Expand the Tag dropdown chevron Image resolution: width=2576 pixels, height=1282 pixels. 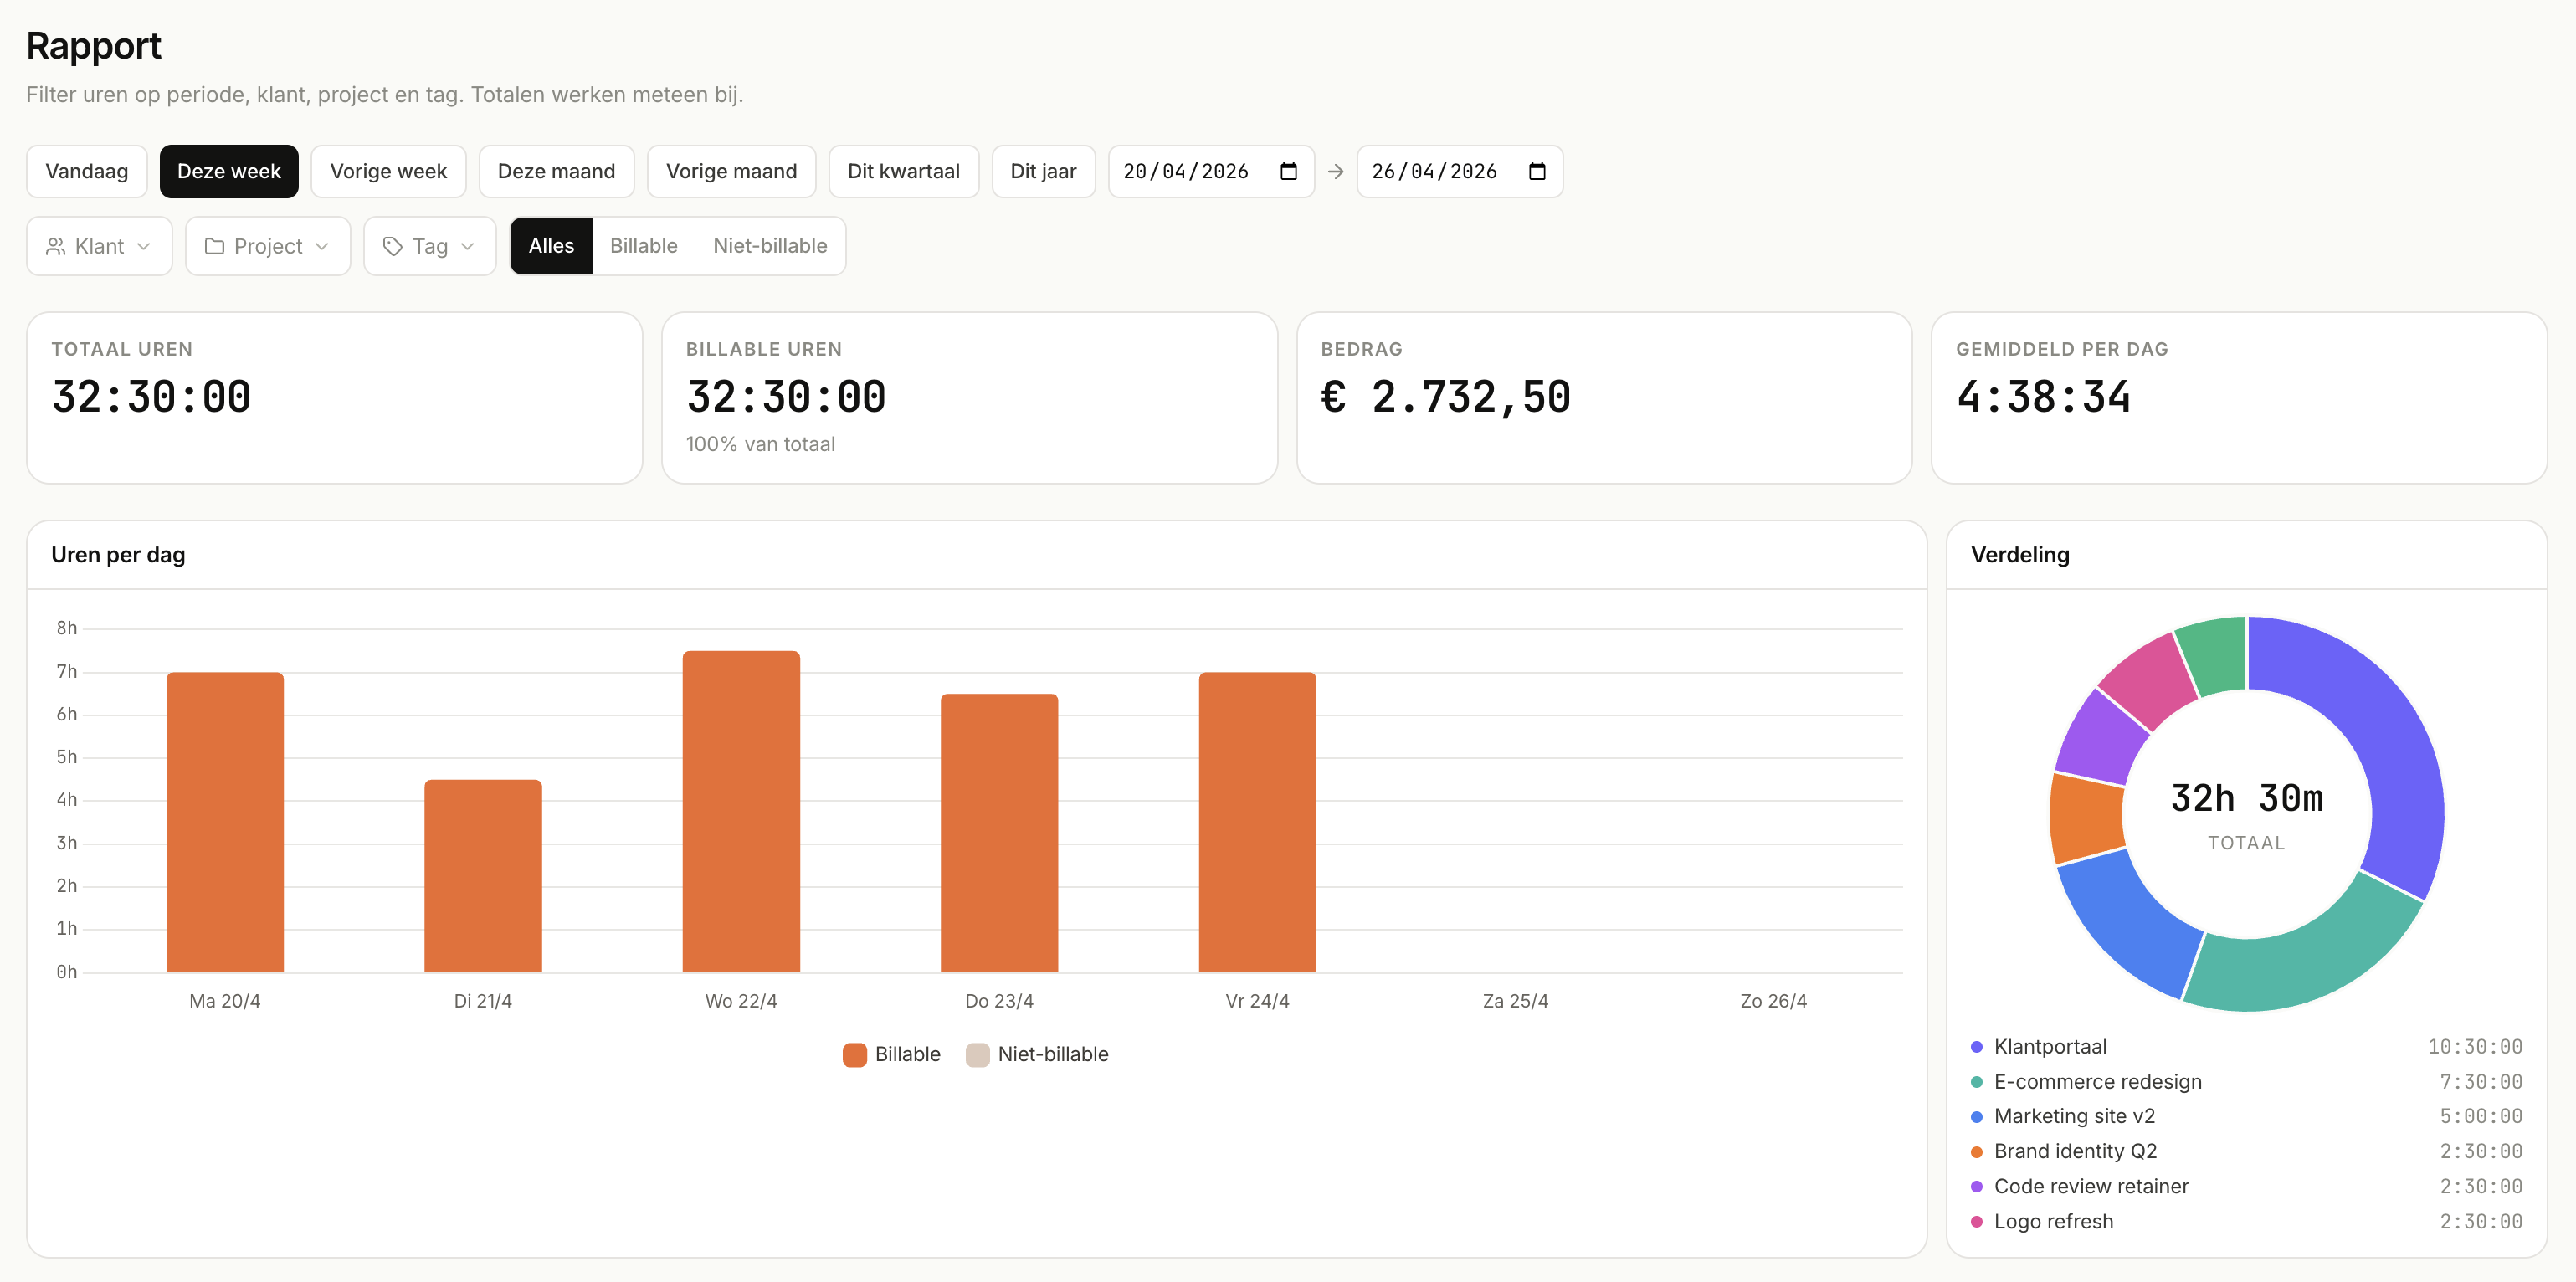467,246
